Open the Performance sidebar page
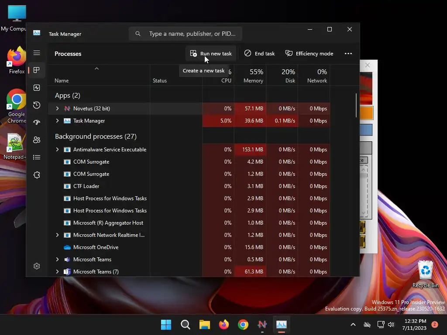Viewport: 447px width, 335px height. (37, 88)
